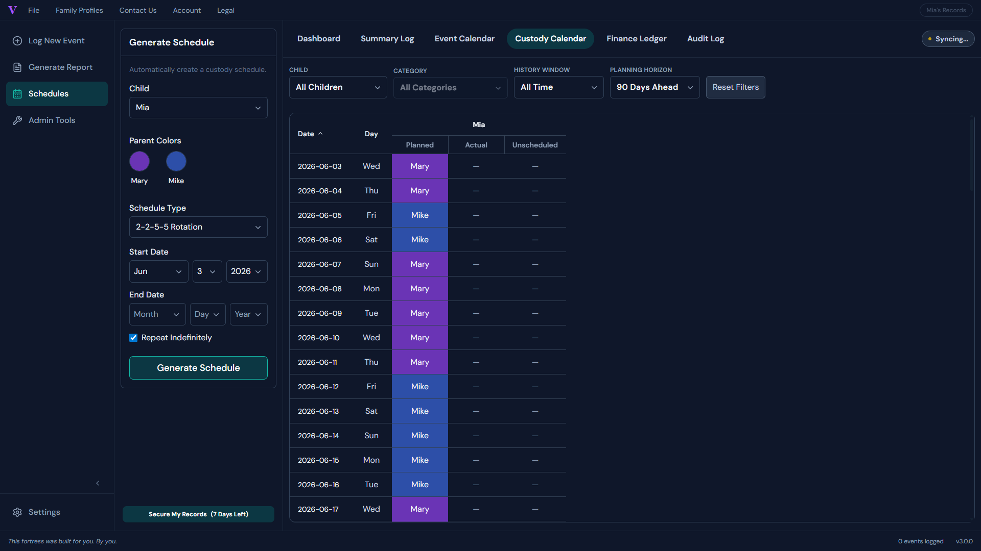Image resolution: width=981 pixels, height=551 pixels.
Task: Open the End Date Year dropdown
Action: [249, 314]
